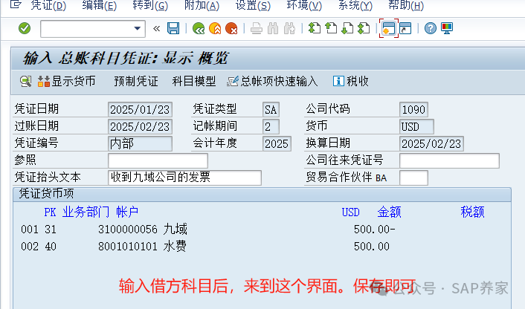525x309 pixels.
Task: Click the 科目模型 button
Action: tap(194, 81)
